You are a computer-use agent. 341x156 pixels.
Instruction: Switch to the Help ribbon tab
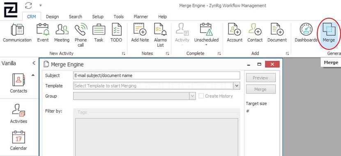(x=162, y=16)
